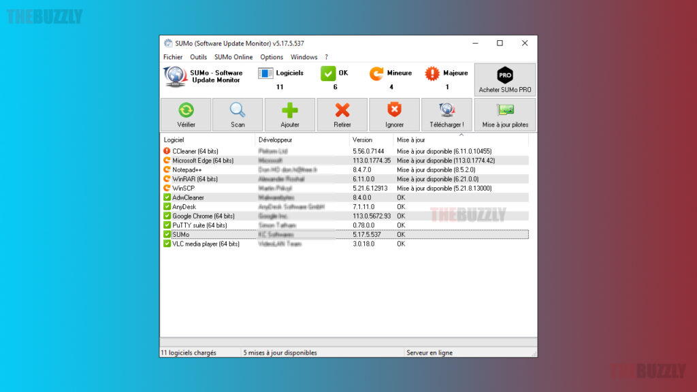Viewport: 697px width, 392px height.
Task: Click the Ignorer shield icon
Action: point(394,110)
